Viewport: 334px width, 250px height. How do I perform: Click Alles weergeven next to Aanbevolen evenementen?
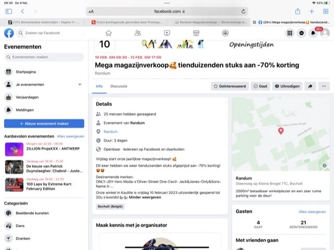[x=70, y=136]
